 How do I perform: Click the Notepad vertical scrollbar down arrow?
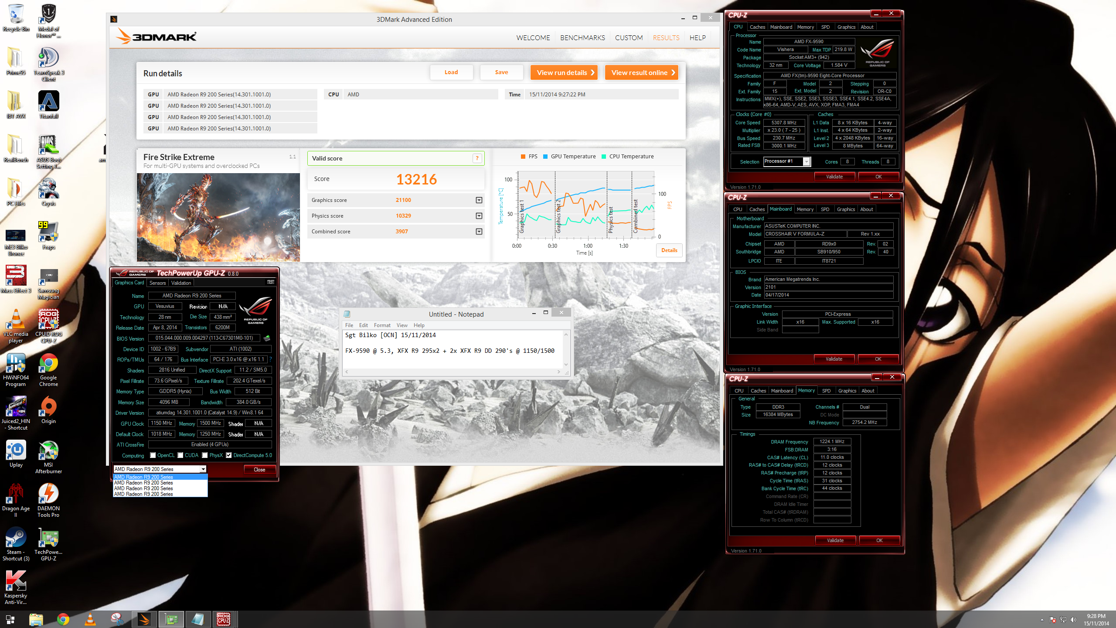pos(566,365)
